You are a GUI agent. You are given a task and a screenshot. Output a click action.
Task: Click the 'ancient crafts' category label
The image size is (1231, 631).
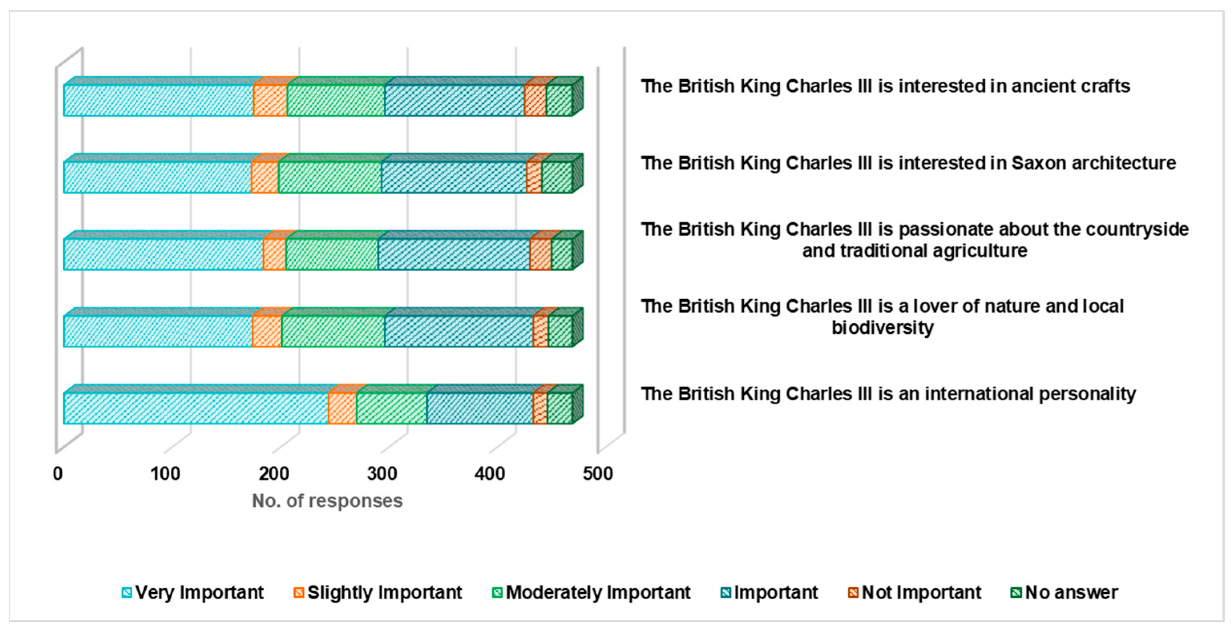(885, 87)
